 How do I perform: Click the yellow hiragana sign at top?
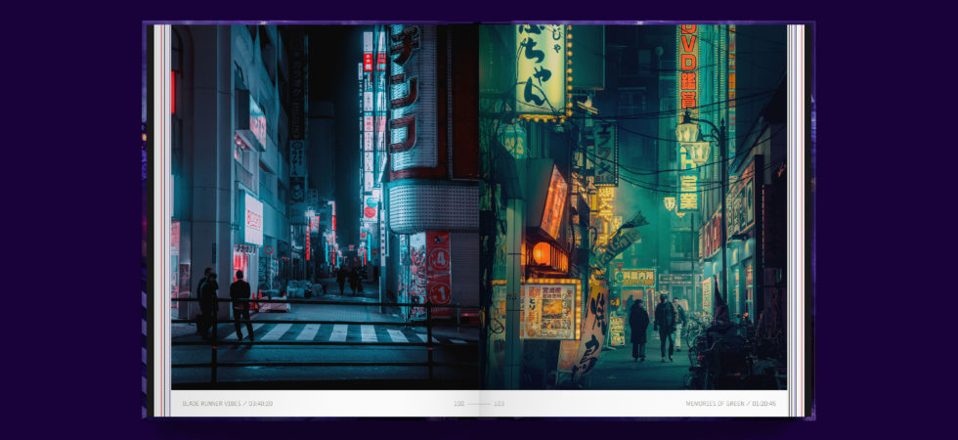pos(541,70)
